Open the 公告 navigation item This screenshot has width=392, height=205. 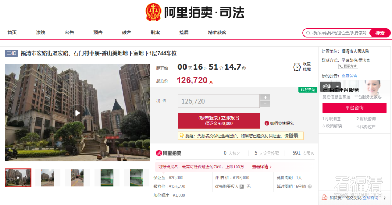[x=69, y=33]
